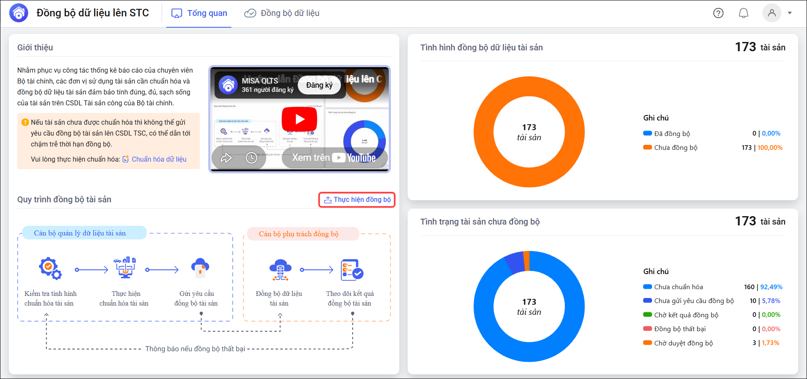Click the Chưa gửi yêu cầu đồng bộ swatch
Screen dimensions: 807x379
pyautogui.click(x=647, y=301)
